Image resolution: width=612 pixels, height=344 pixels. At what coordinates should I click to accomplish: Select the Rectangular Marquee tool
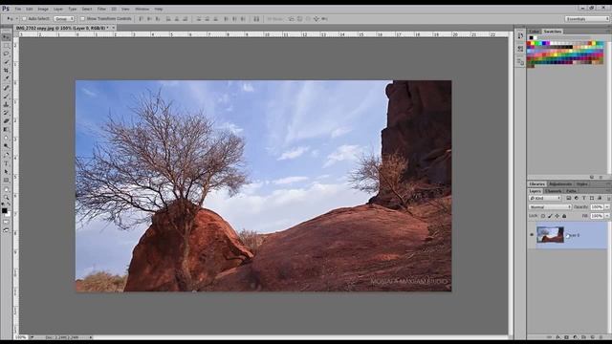(6, 46)
